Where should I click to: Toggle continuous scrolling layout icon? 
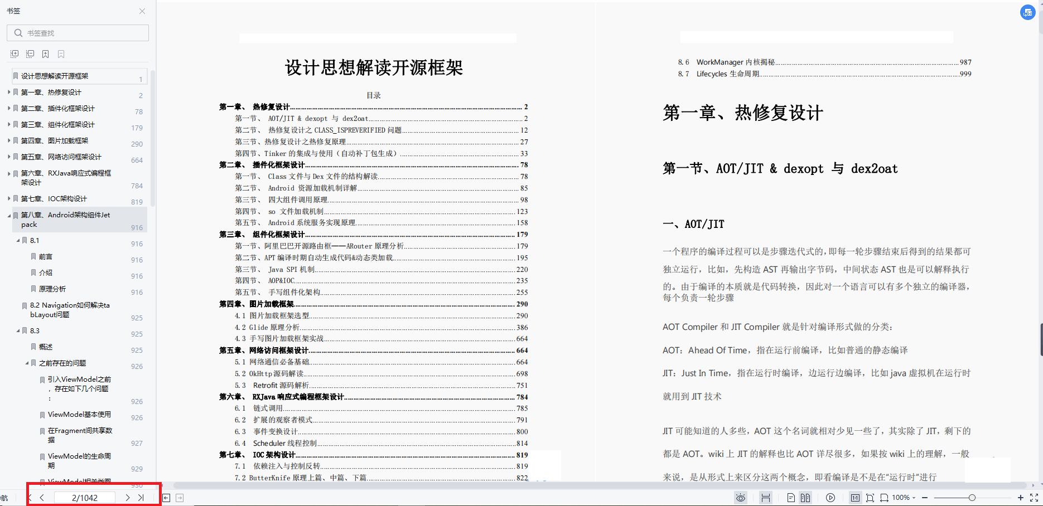766,498
